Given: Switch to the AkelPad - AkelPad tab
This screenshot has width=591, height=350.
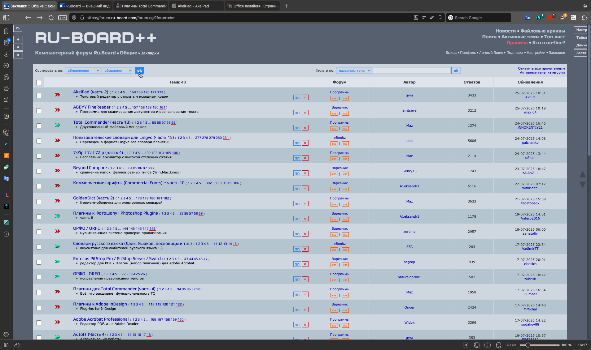Looking at the screenshot, I should point(196,6).
